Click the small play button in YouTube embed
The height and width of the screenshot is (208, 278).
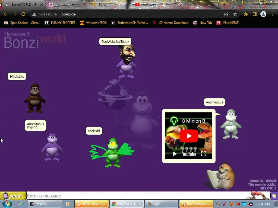point(175,154)
